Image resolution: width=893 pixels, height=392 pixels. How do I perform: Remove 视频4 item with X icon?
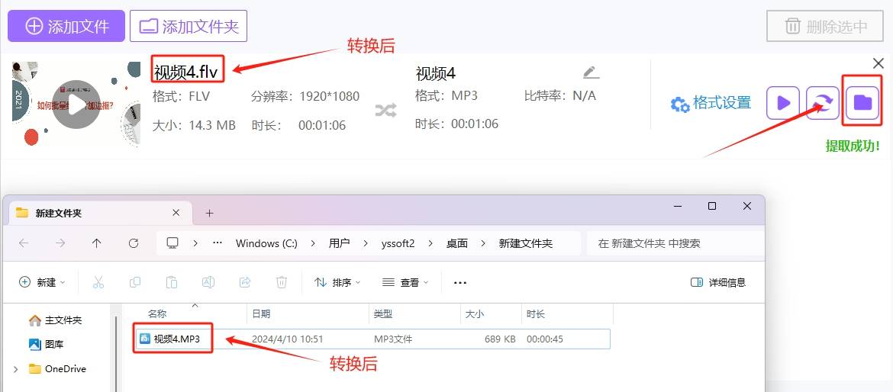tap(878, 63)
